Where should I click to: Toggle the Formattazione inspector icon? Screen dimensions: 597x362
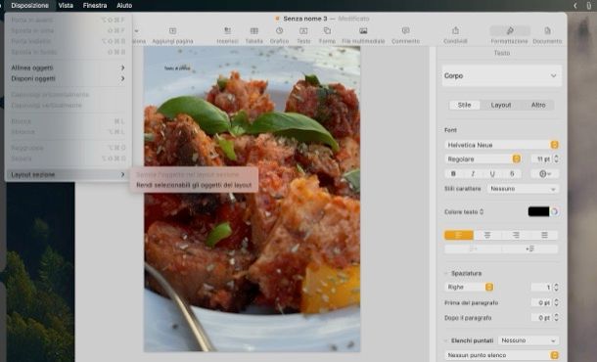[x=510, y=31]
